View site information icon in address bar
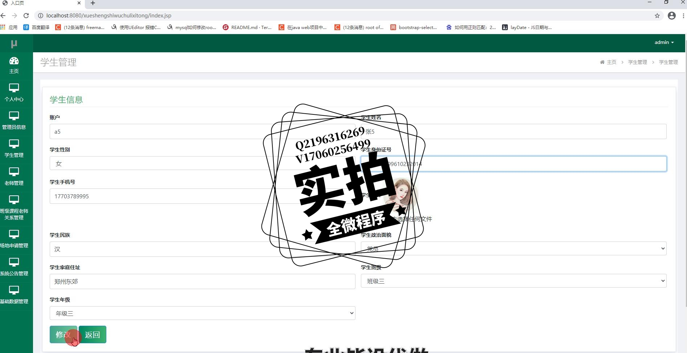This screenshot has width=687, height=353. coord(41,16)
